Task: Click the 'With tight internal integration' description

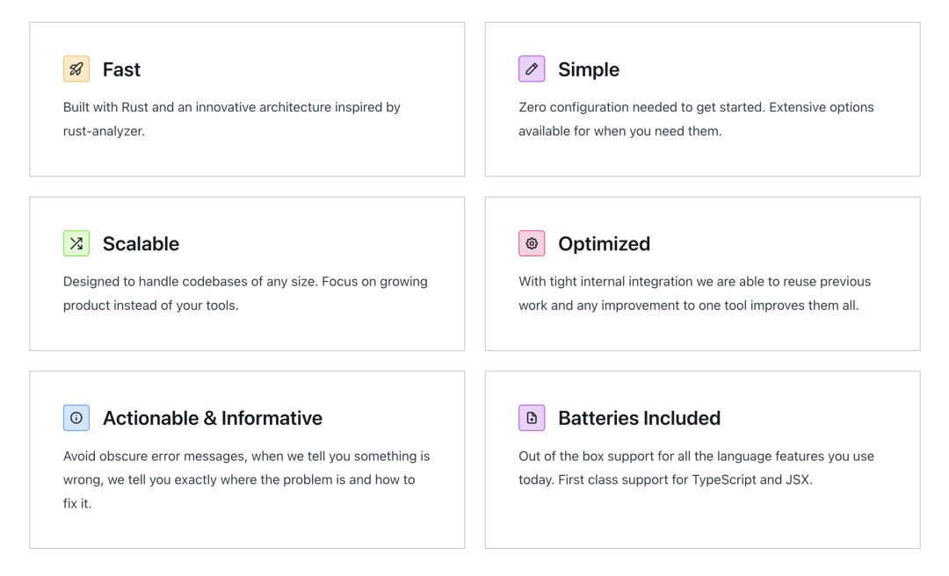Action: 694,293
